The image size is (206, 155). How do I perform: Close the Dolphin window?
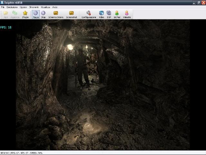[x=203, y=3]
